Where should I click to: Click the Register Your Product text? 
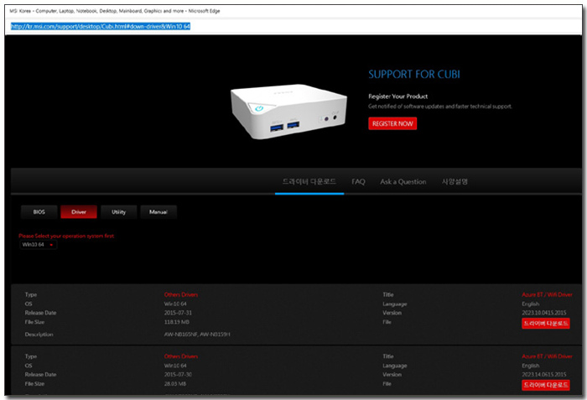tap(398, 96)
